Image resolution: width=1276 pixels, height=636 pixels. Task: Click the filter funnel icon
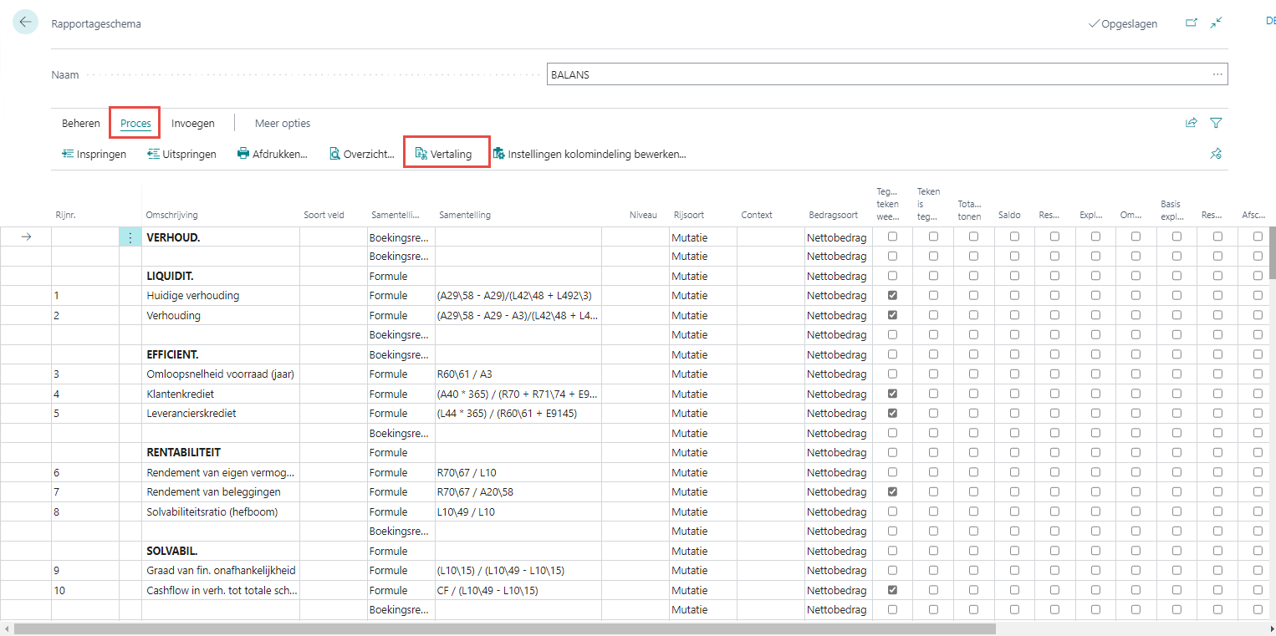[x=1216, y=123]
